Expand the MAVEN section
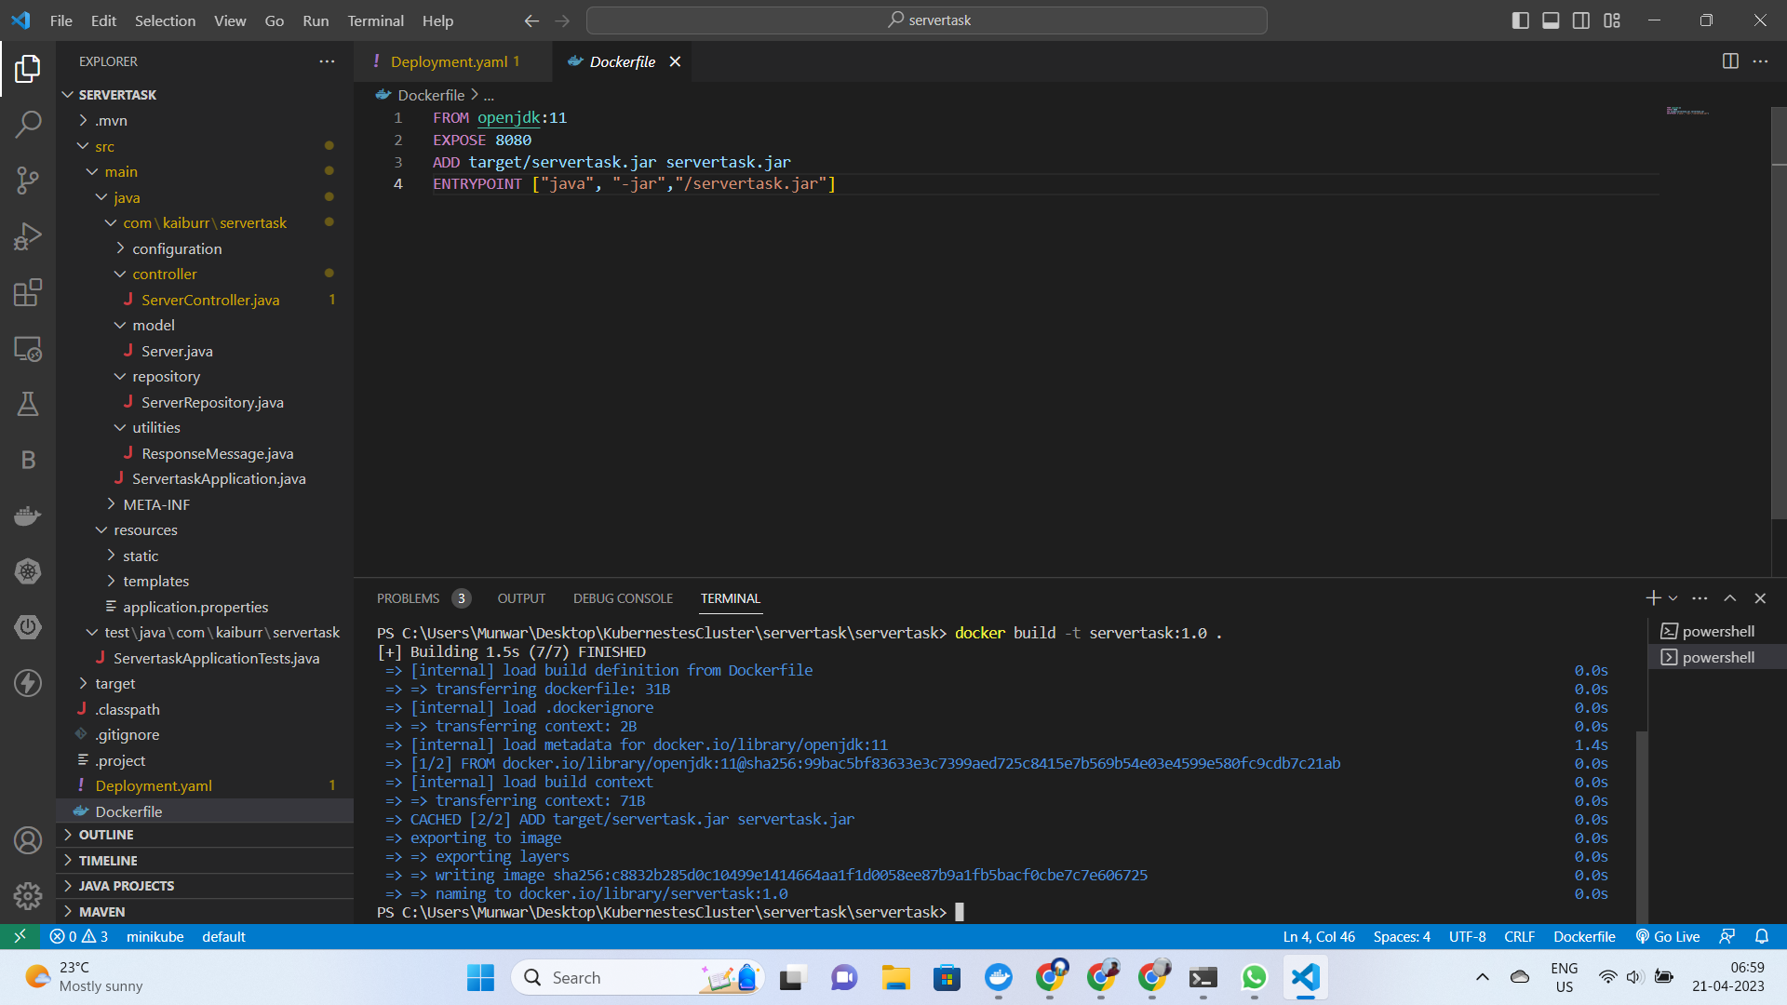 102,911
